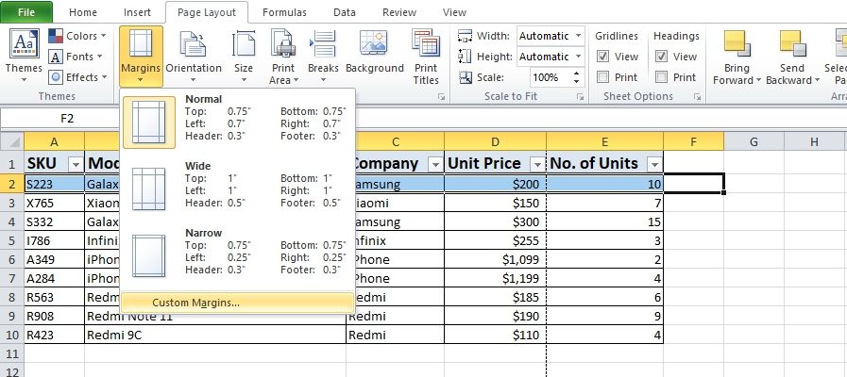The image size is (847, 377).
Task: Select the Narrow margins preset
Action: click(x=237, y=256)
